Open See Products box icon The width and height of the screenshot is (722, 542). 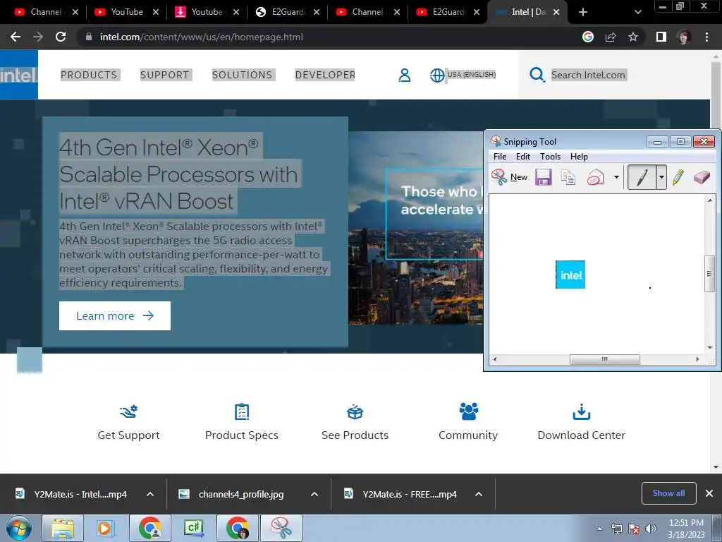tap(355, 411)
